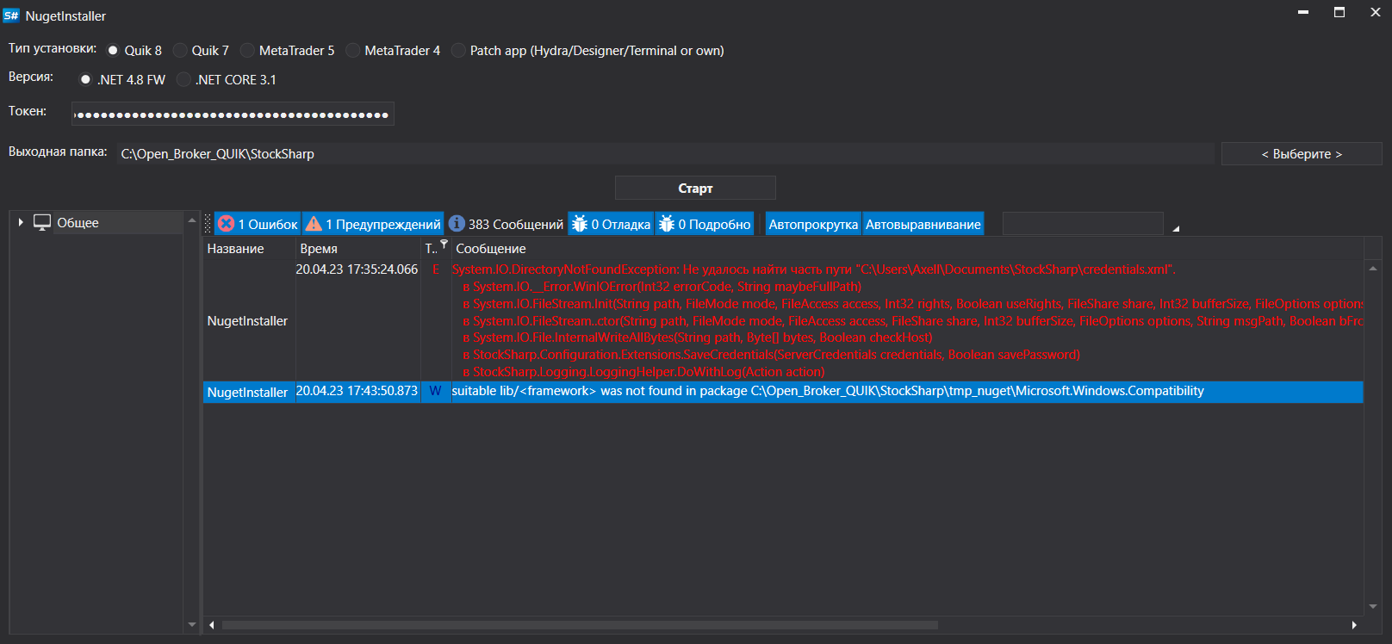Toggle the errors filter with red X icon
The height and width of the screenshot is (644, 1392).
click(227, 224)
